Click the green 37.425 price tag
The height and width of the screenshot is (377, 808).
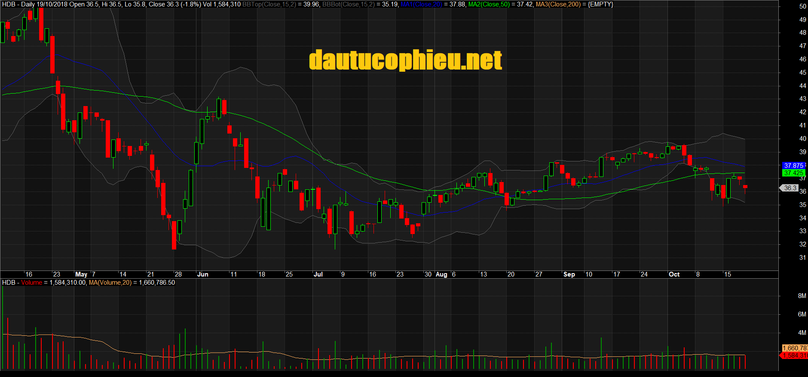793,173
